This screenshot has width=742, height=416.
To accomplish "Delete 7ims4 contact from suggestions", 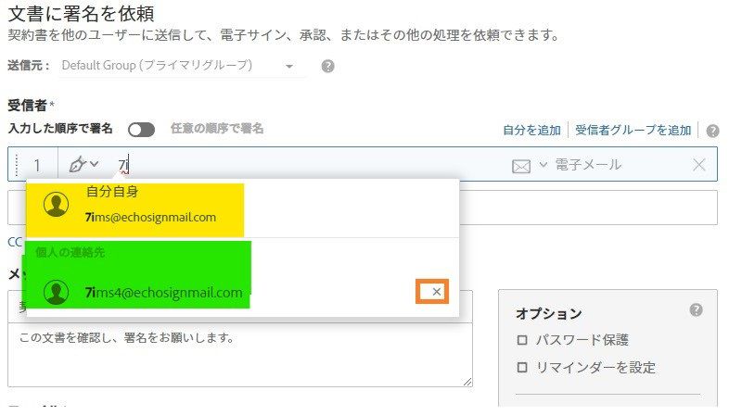I will 436,292.
